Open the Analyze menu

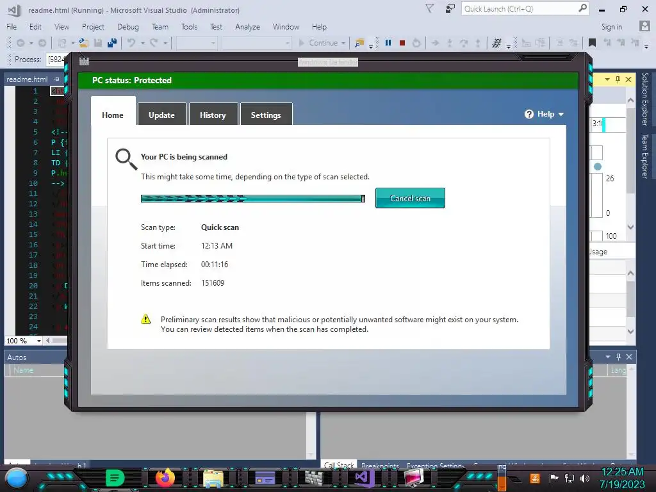[x=248, y=27]
